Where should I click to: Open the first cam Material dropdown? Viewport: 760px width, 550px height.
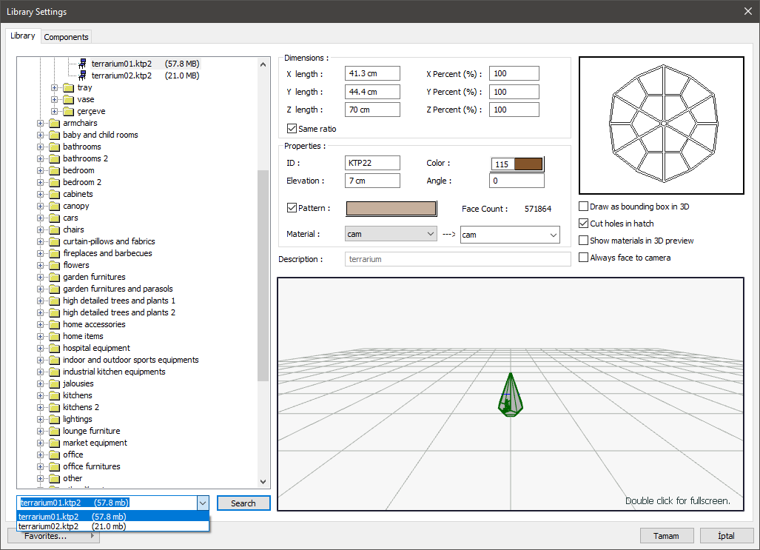(391, 235)
